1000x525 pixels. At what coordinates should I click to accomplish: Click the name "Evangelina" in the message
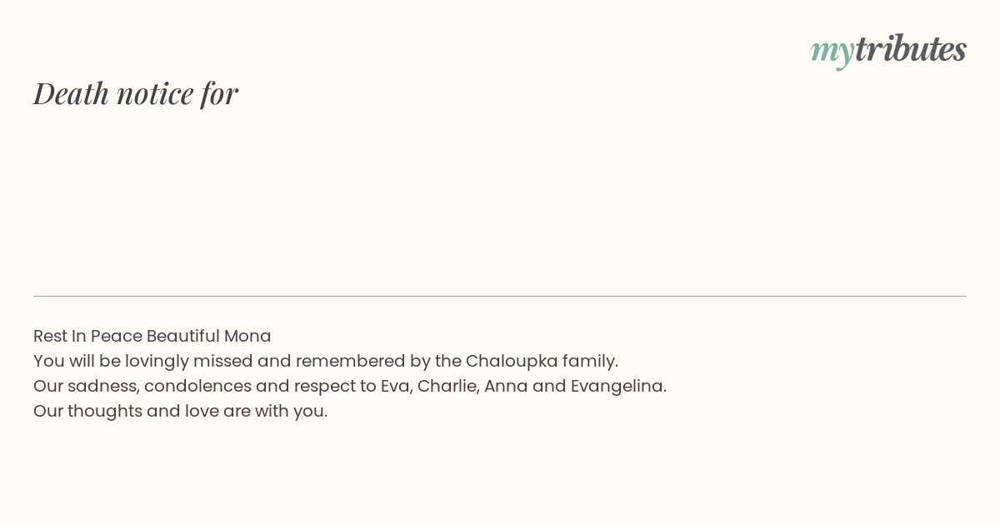pos(618,387)
